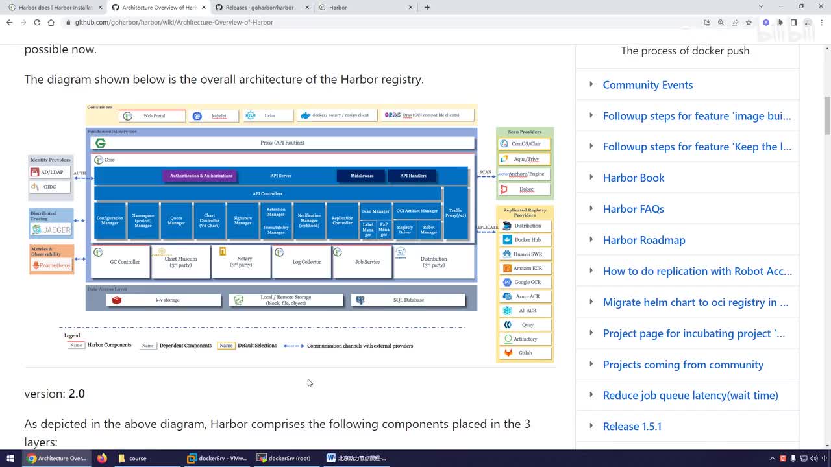Close the Releases goharbor/harbor tab

pos(307,7)
